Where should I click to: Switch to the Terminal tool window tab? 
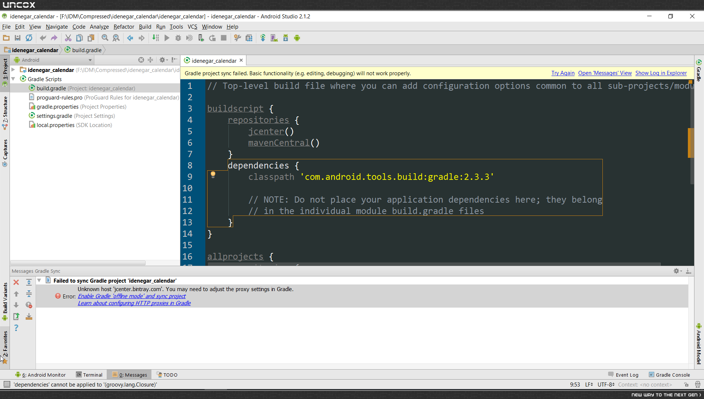(x=89, y=375)
